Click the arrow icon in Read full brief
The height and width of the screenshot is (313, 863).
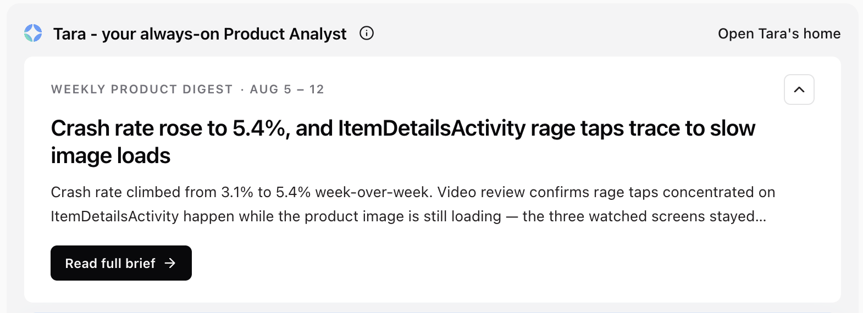(x=170, y=263)
